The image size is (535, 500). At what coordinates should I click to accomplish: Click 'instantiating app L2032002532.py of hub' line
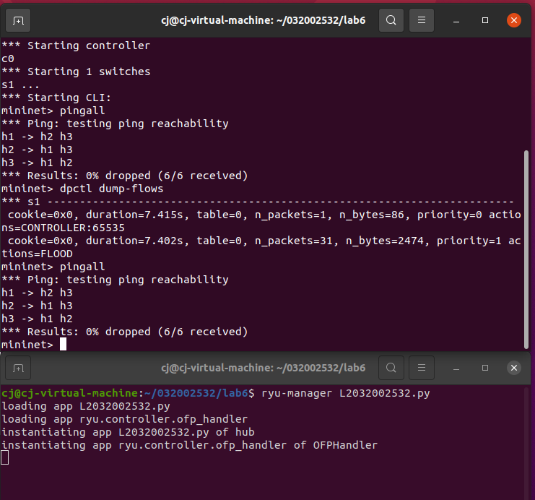click(128, 432)
